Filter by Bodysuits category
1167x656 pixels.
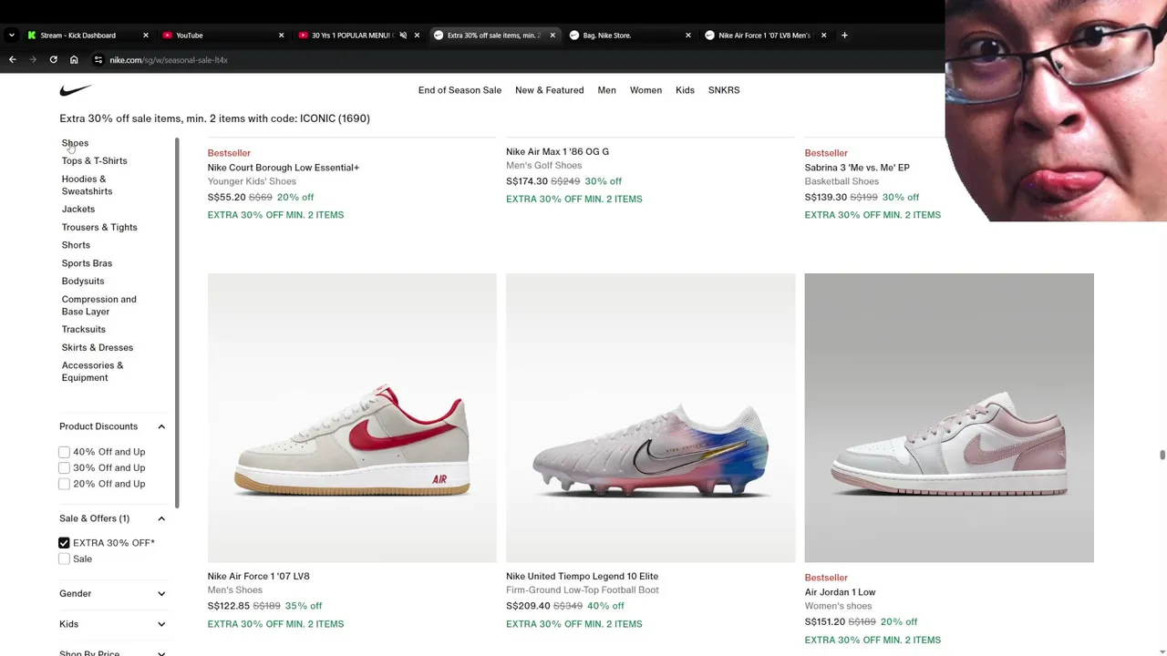coord(83,282)
